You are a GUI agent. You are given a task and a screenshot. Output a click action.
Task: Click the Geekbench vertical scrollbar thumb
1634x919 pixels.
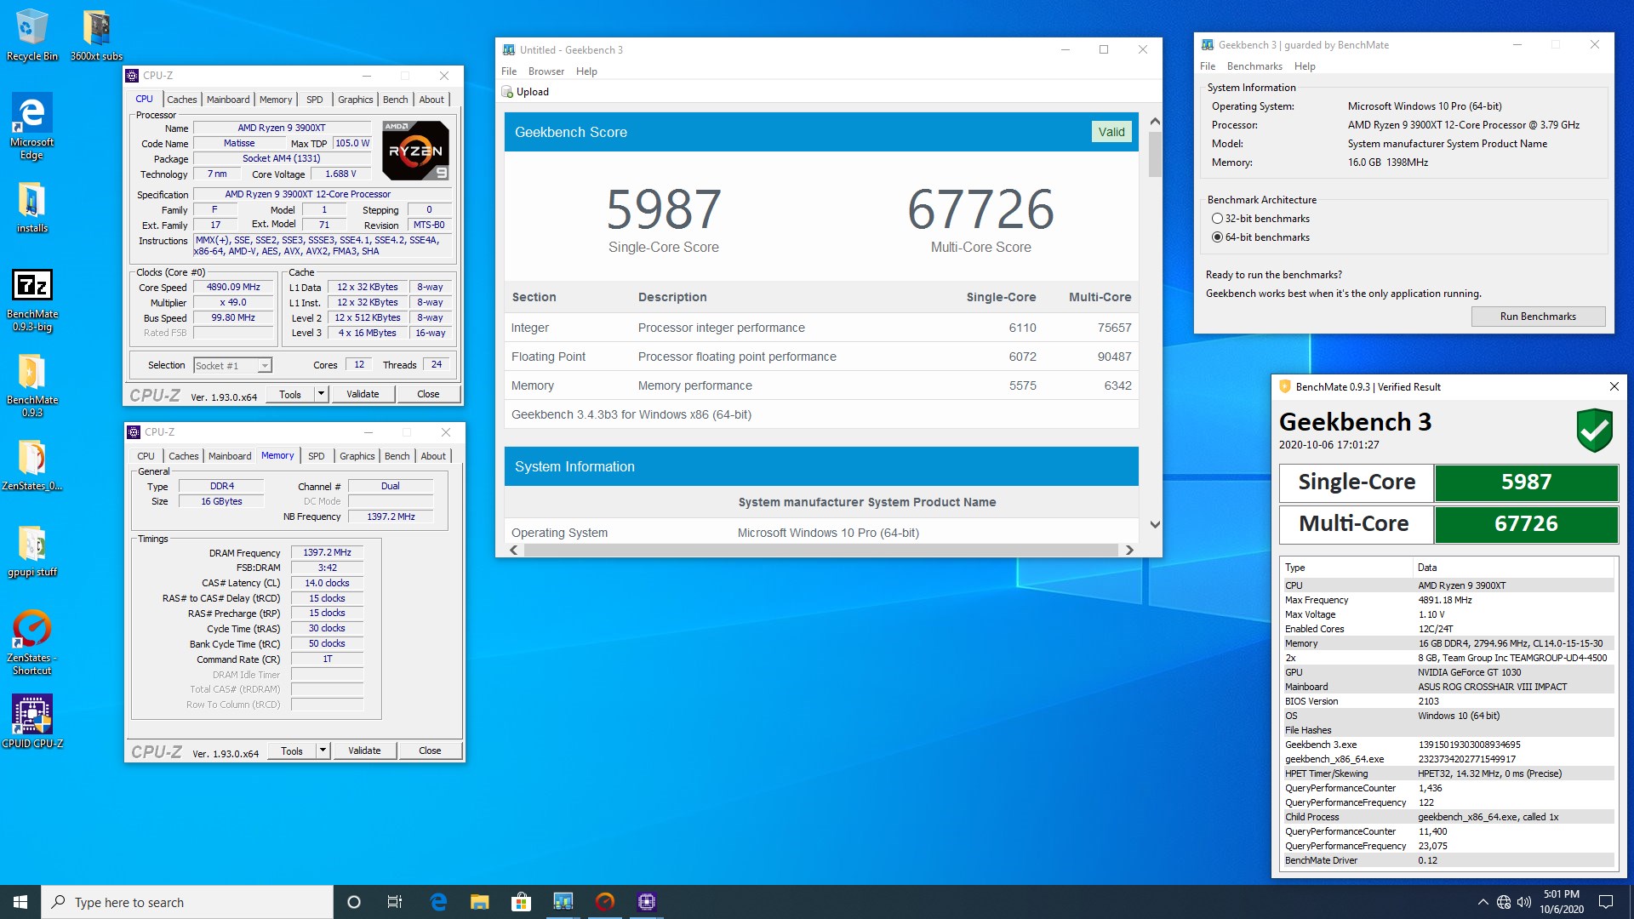pos(1155,154)
